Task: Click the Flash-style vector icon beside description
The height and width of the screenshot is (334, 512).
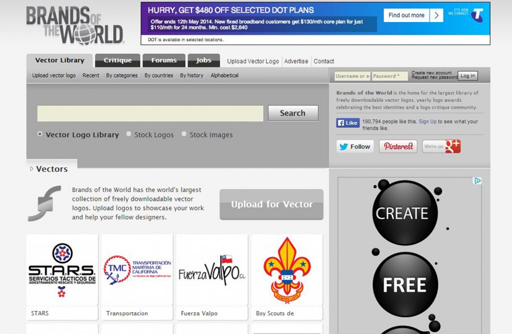Action: pyautogui.click(x=44, y=203)
